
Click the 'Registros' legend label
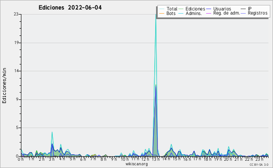[x=258, y=13]
